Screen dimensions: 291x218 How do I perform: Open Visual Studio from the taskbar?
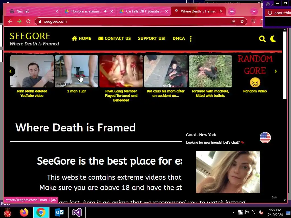click(x=77, y=212)
